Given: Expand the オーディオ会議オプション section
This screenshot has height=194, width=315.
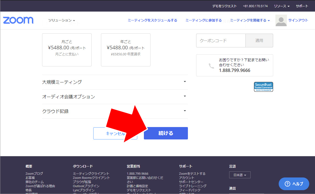Looking at the screenshot, I should [115, 97].
